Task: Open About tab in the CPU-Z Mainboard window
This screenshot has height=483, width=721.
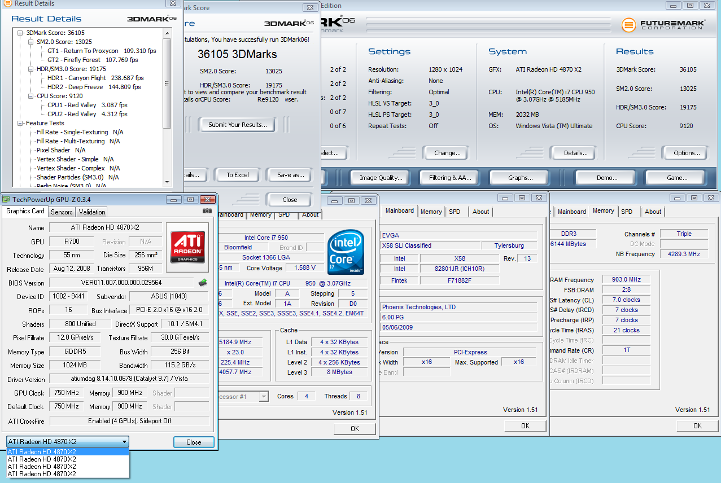Action: click(x=481, y=212)
